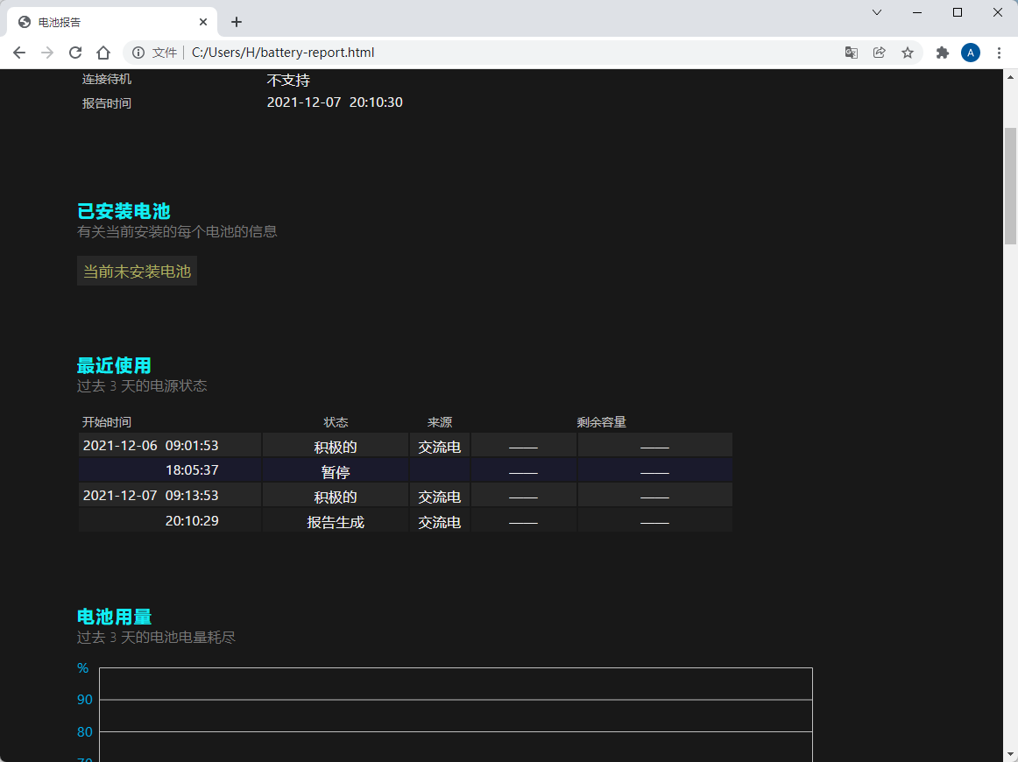Click the address bar file path
This screenshot has height=762, width=1018.
pyautogui.click(x=283, y=53)
